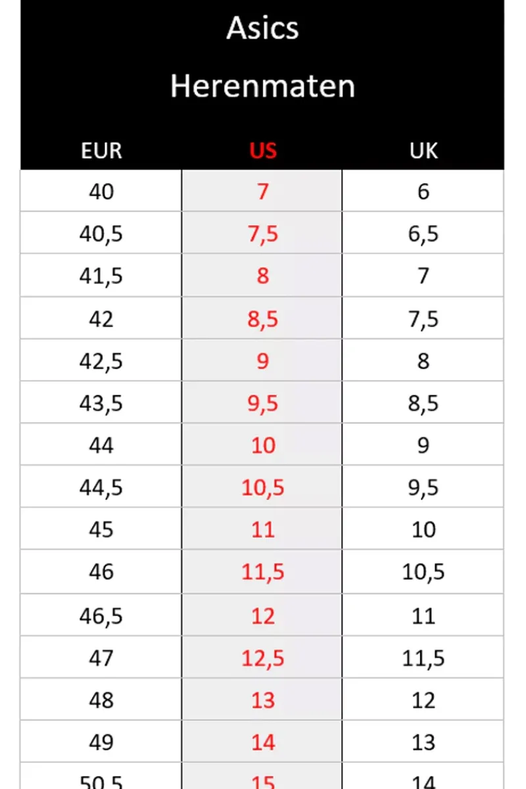
Task: Select UK size 13 cell
Action: [423, 742]
